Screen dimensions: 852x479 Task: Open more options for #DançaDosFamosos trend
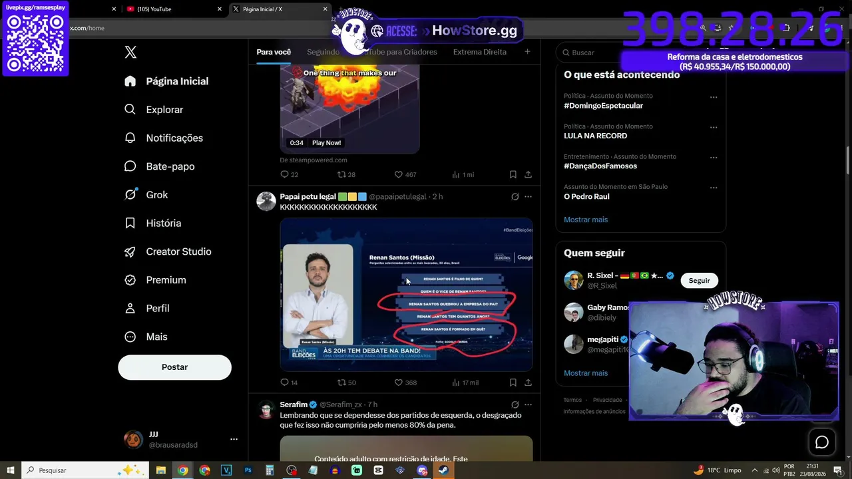pos(713,158)
